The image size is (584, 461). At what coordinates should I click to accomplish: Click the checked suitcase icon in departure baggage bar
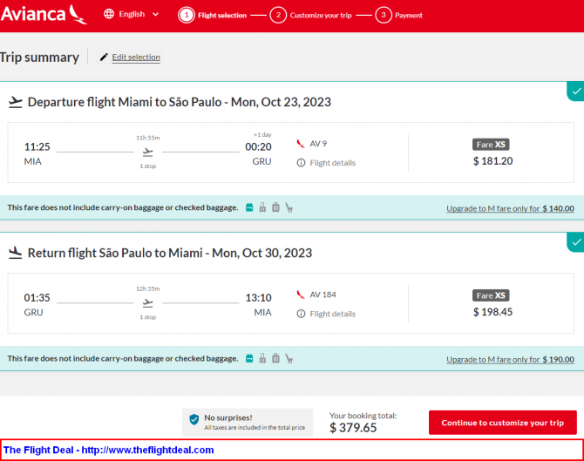pos(275,207)
